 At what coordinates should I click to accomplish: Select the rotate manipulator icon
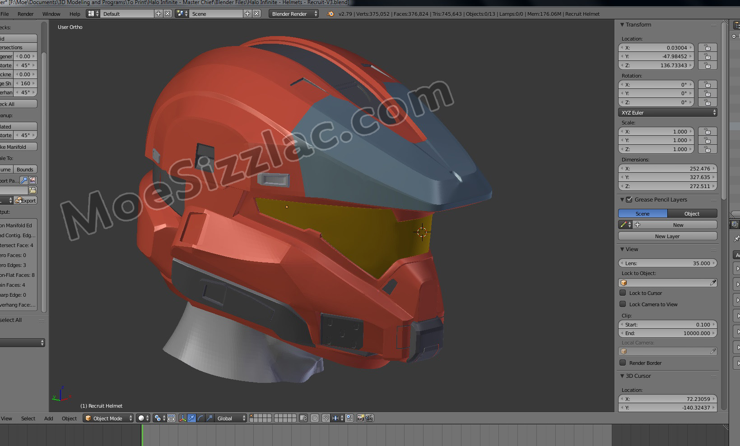(x=200, y=418)
